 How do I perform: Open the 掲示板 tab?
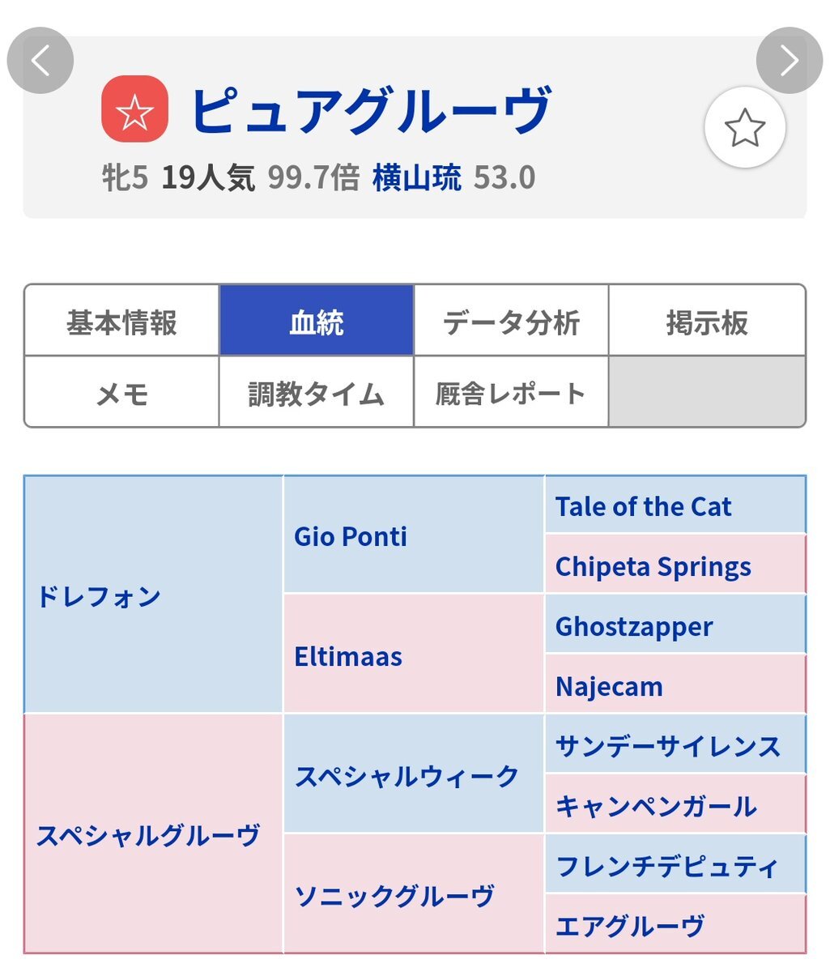tap(707, 322)
